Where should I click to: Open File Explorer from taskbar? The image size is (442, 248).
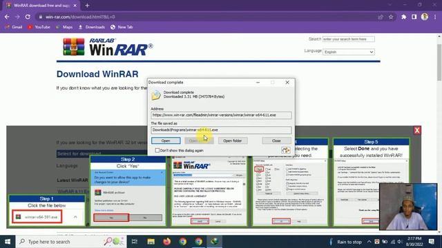[x=151, y=242]
